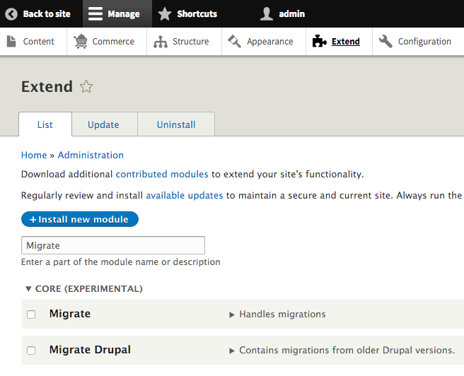The width and height of the screenshot is (464, 376).
Task: Click the Install new module button
Action: click(80, 219)
